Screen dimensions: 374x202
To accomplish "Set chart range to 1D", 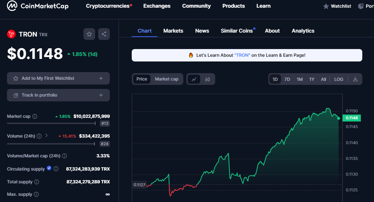I will [x=275, y=79].
